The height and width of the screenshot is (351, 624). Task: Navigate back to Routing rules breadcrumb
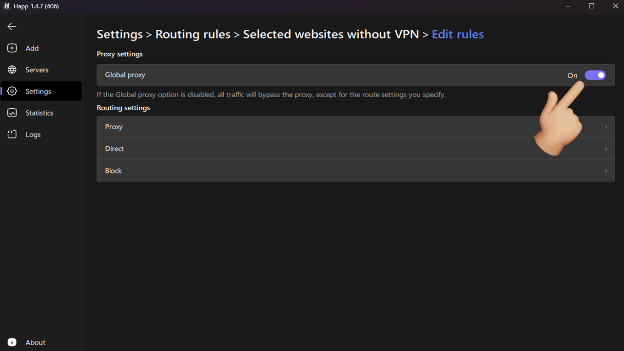pyautogui.click(x=193, y=34)
